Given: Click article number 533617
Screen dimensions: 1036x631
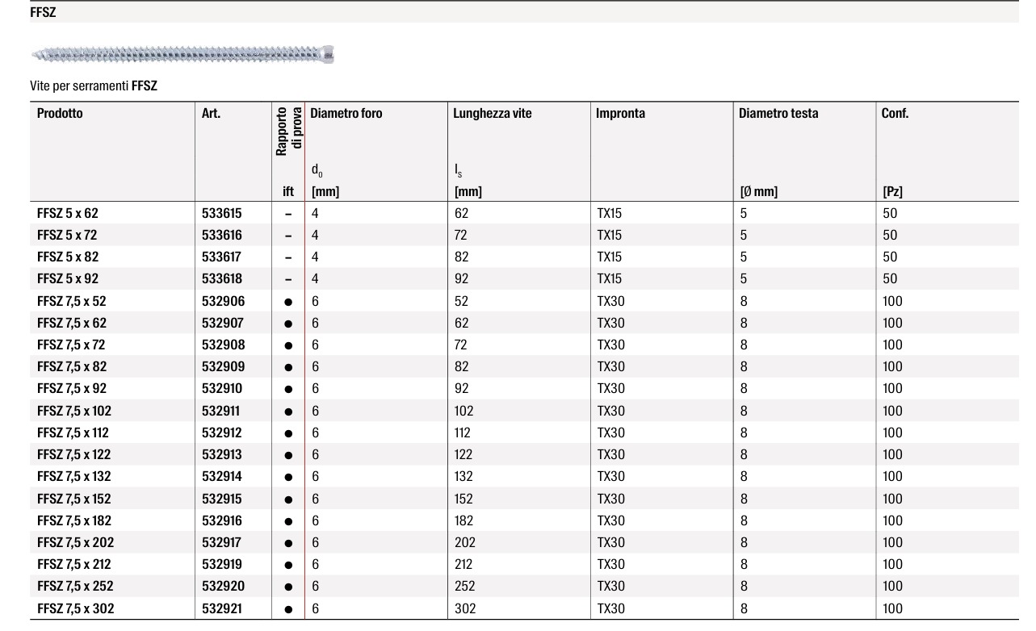Looking at the screenshot, I should [x=222, y=257].
